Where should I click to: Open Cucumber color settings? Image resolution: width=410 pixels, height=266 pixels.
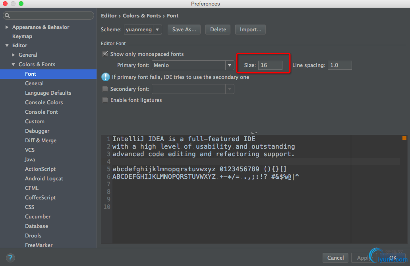38,217
